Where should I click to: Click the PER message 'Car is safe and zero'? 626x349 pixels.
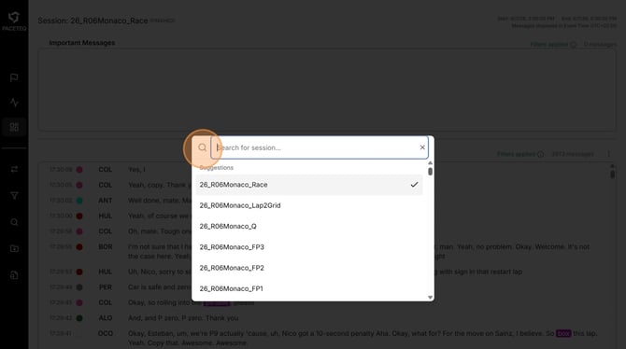click(x=160, y=287)
